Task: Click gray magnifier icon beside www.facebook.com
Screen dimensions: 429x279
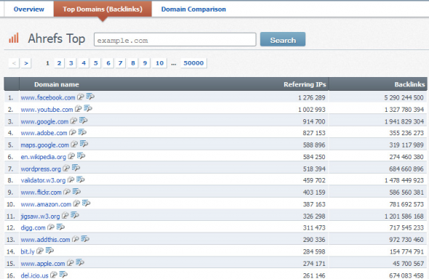Action: coord(80,97)
